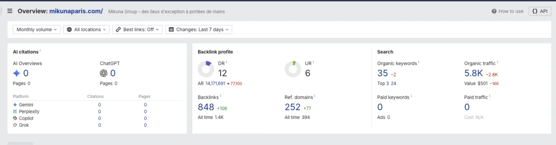556x145 pixels.
Task: Open the Perplexity citations value
Action: coord(99,111)
